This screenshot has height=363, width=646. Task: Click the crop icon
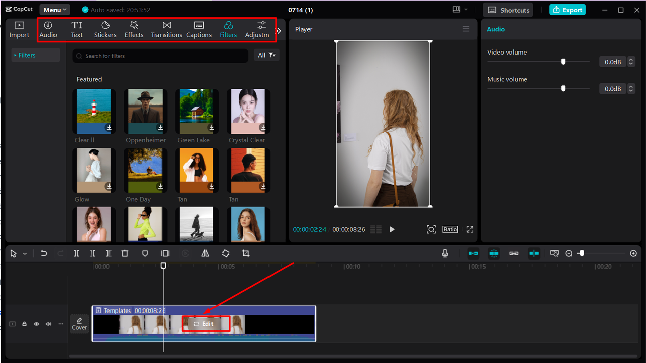tap(246, 253)
